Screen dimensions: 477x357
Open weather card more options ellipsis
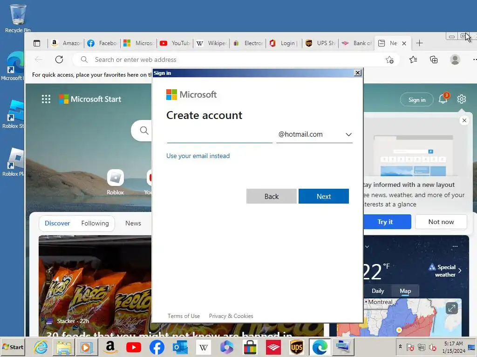click(x=455, y=246)
